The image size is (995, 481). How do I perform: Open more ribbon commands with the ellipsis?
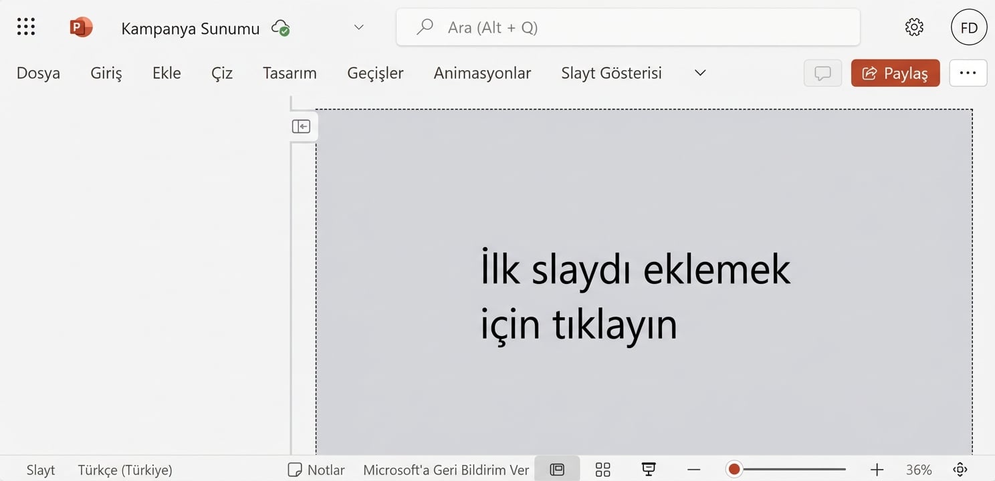click(968, 73)
